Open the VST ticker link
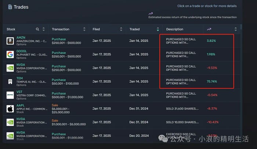The height and width of the screenshot is (149, 257). [x=19, y=92]
